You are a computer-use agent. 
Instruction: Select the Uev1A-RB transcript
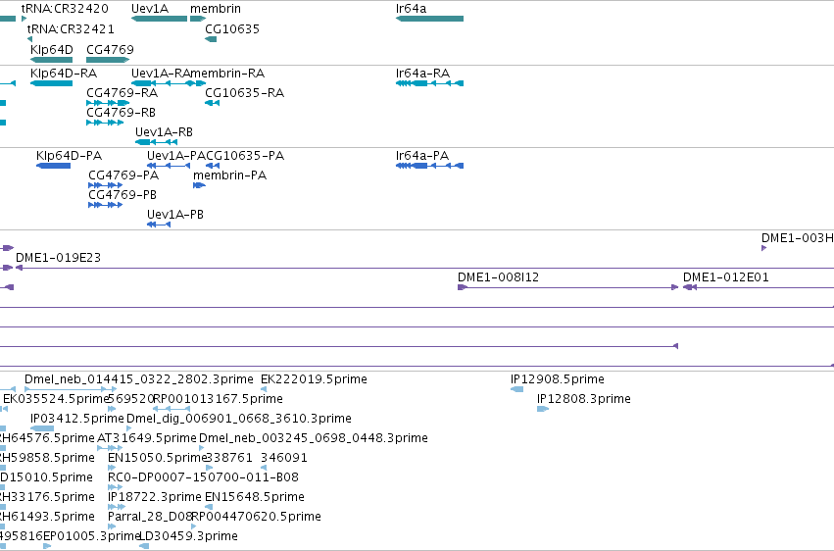click(x=156, y=142)
